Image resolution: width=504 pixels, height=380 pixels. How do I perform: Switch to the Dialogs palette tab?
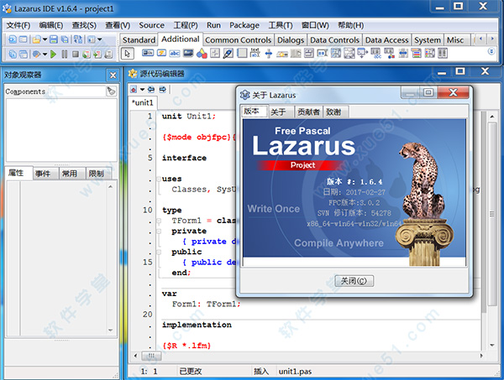291,39
